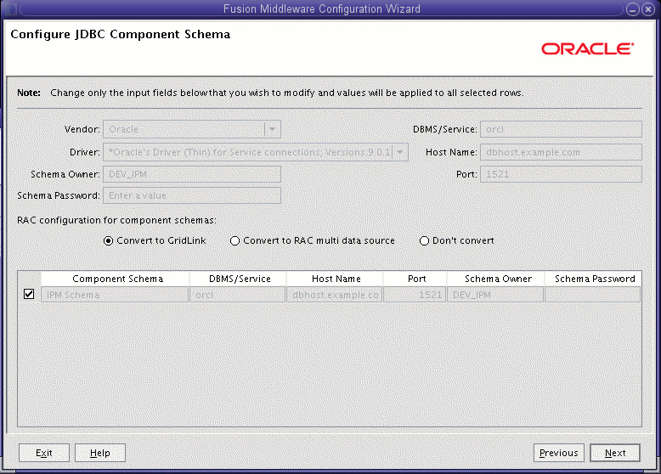Open the window menu icon in title bar
Viewport: 661px width, 474px height.
click(x=10, y=9)
